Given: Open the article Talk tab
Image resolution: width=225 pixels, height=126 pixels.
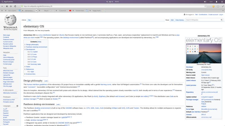Looking at the screenshot, I should point(29,20).
